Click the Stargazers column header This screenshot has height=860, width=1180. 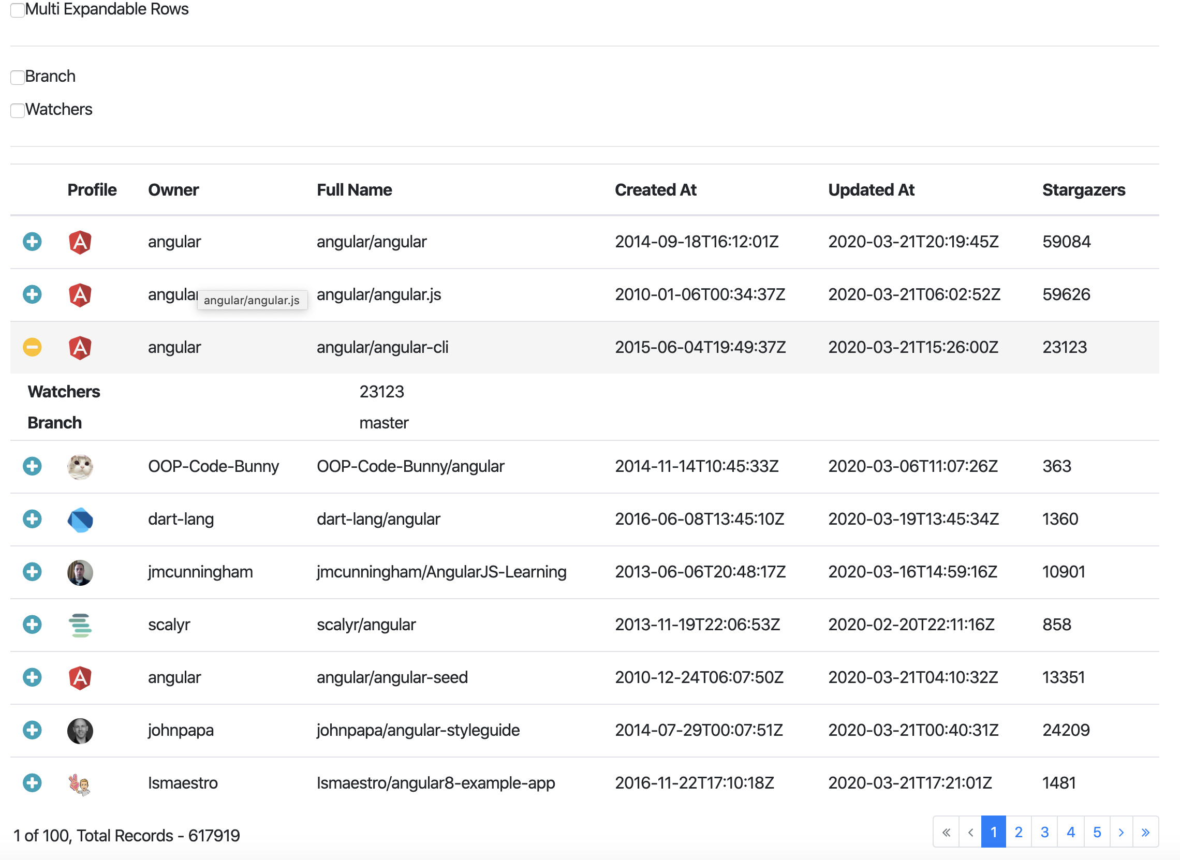tap(1083, 190)
